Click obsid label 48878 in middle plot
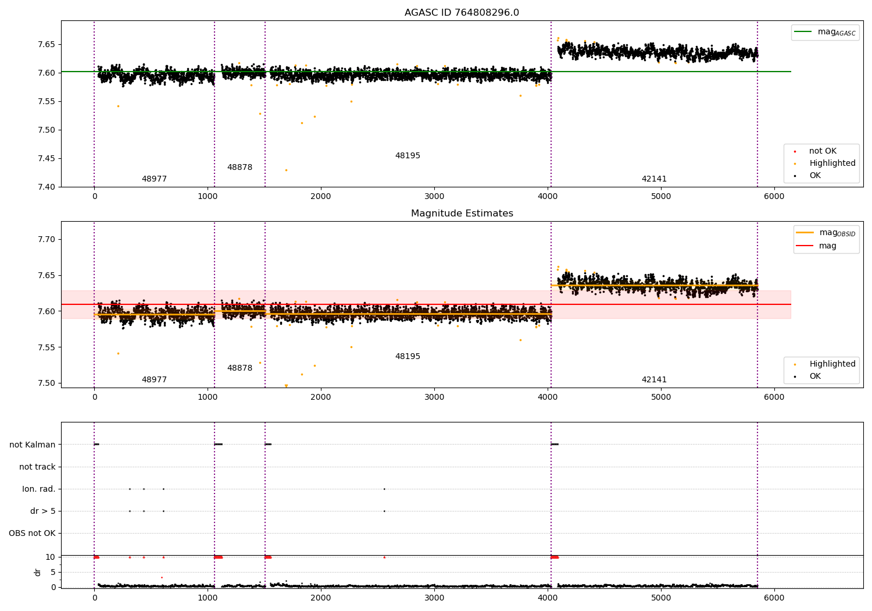This screenshot has width=872, height=611. [240, 368]
